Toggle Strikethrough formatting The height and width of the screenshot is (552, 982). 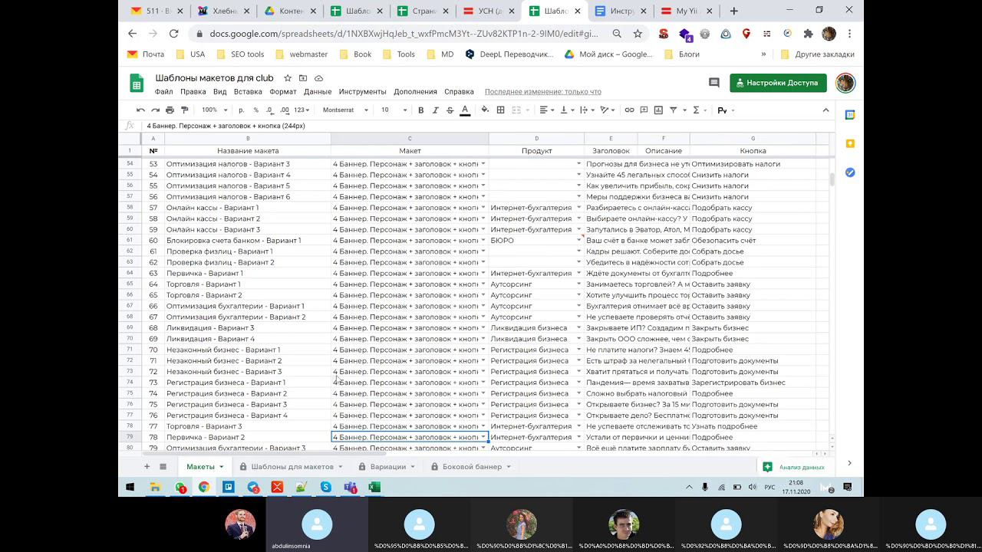[x=450, y=110]
